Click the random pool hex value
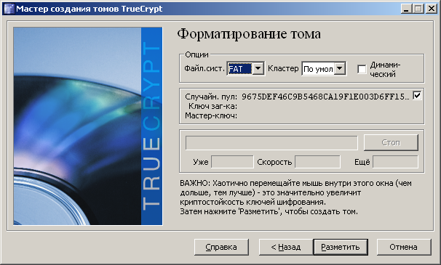The width and height of the screenshot is (441, 265). (325, 97)
